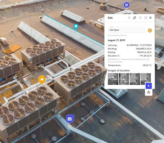Click the Northing value 2966055.3 US ft
Viewport: 164px width, 143px height.
(143, 49)
